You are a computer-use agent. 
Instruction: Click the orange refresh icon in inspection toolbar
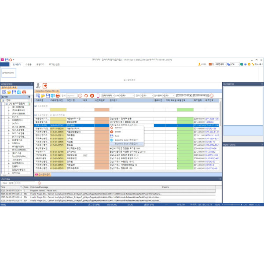point(86,95)
